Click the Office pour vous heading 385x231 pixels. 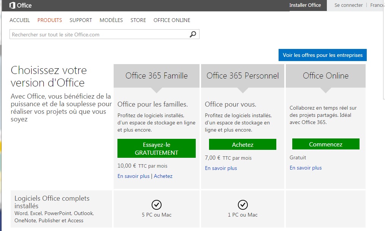point(230,104)
